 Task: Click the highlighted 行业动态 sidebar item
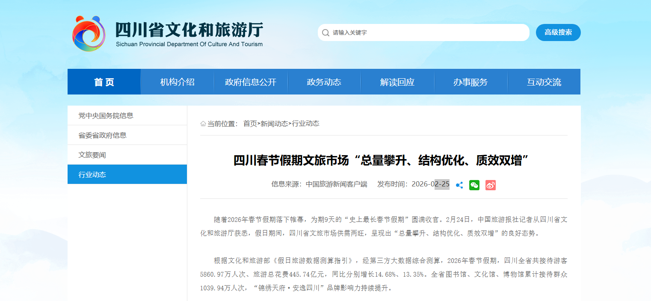coord(92,174)
